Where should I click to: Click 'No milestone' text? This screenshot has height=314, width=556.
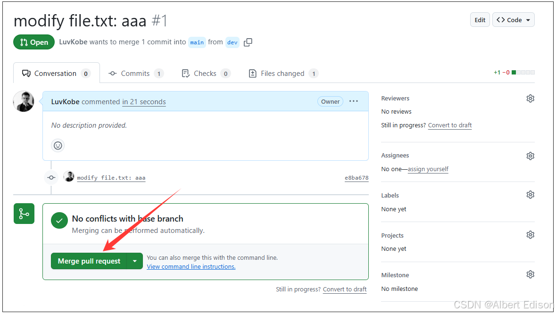[399, 289]
